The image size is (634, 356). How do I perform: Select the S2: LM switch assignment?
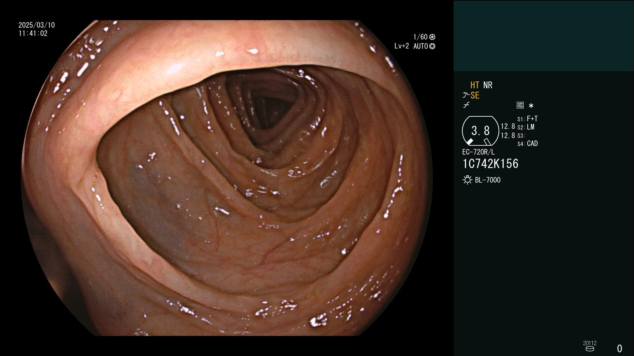point(526,127)
